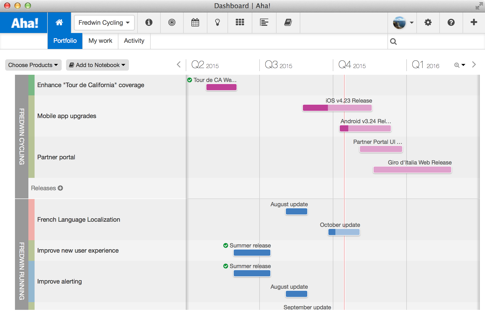This screenshot has width=485, height=315.
Task: Switch to the My work tab
Action: 100,41
